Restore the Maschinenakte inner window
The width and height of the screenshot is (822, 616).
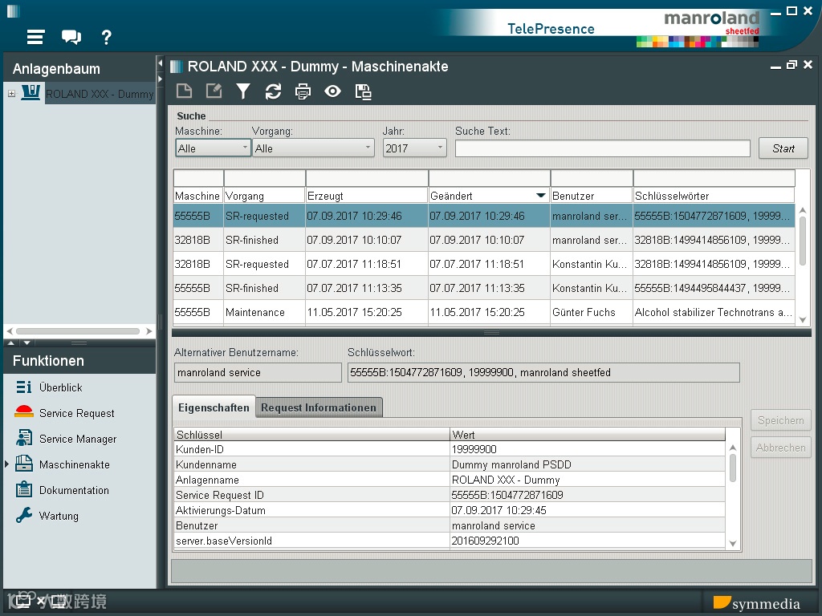(791, 65)
